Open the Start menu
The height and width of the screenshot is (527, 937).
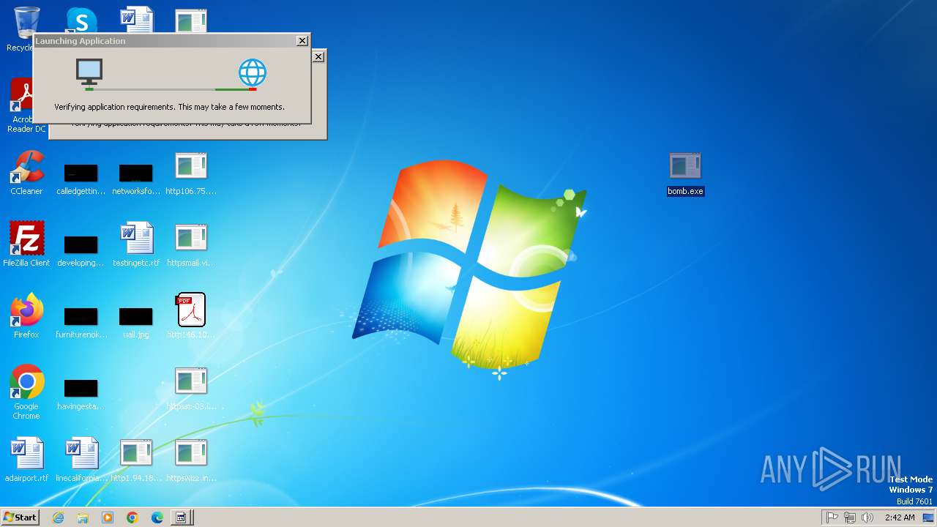[20, 517]
